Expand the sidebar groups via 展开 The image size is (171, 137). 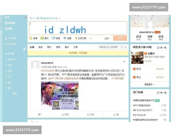(x=15, y=94)
